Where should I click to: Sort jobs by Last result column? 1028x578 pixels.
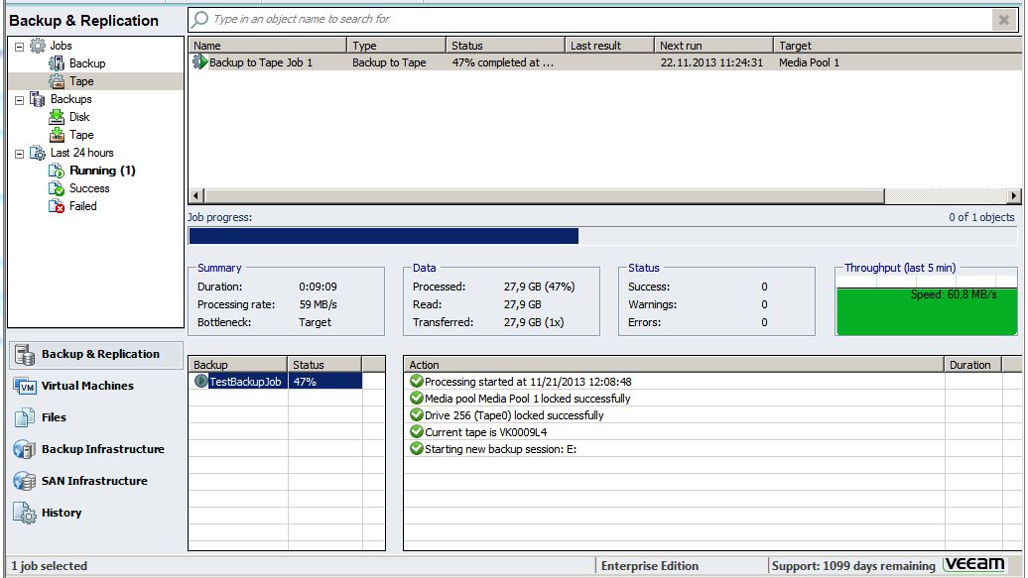coord(609,46)
